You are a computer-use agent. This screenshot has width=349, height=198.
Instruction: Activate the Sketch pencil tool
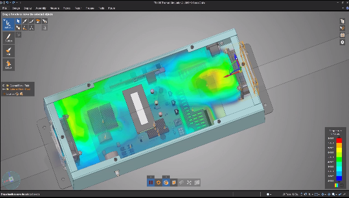coord(9,38)
